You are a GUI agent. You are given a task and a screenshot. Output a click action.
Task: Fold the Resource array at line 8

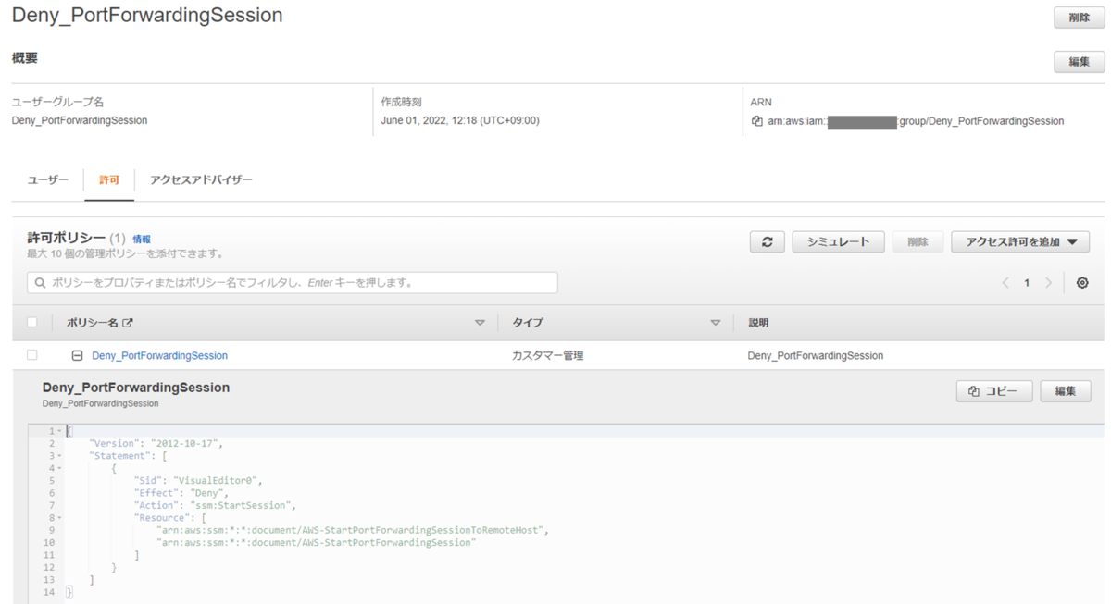tap(60, 518)
